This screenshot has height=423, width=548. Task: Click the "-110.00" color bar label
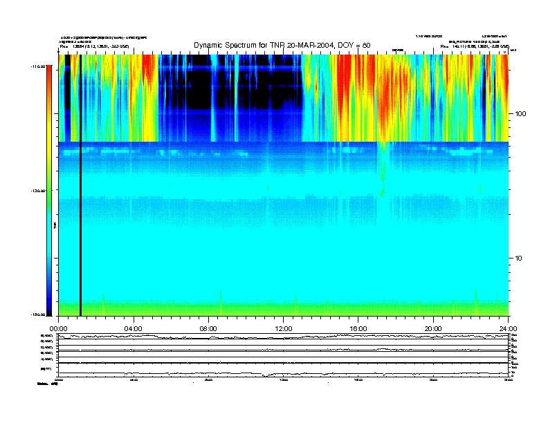point(38,66)
